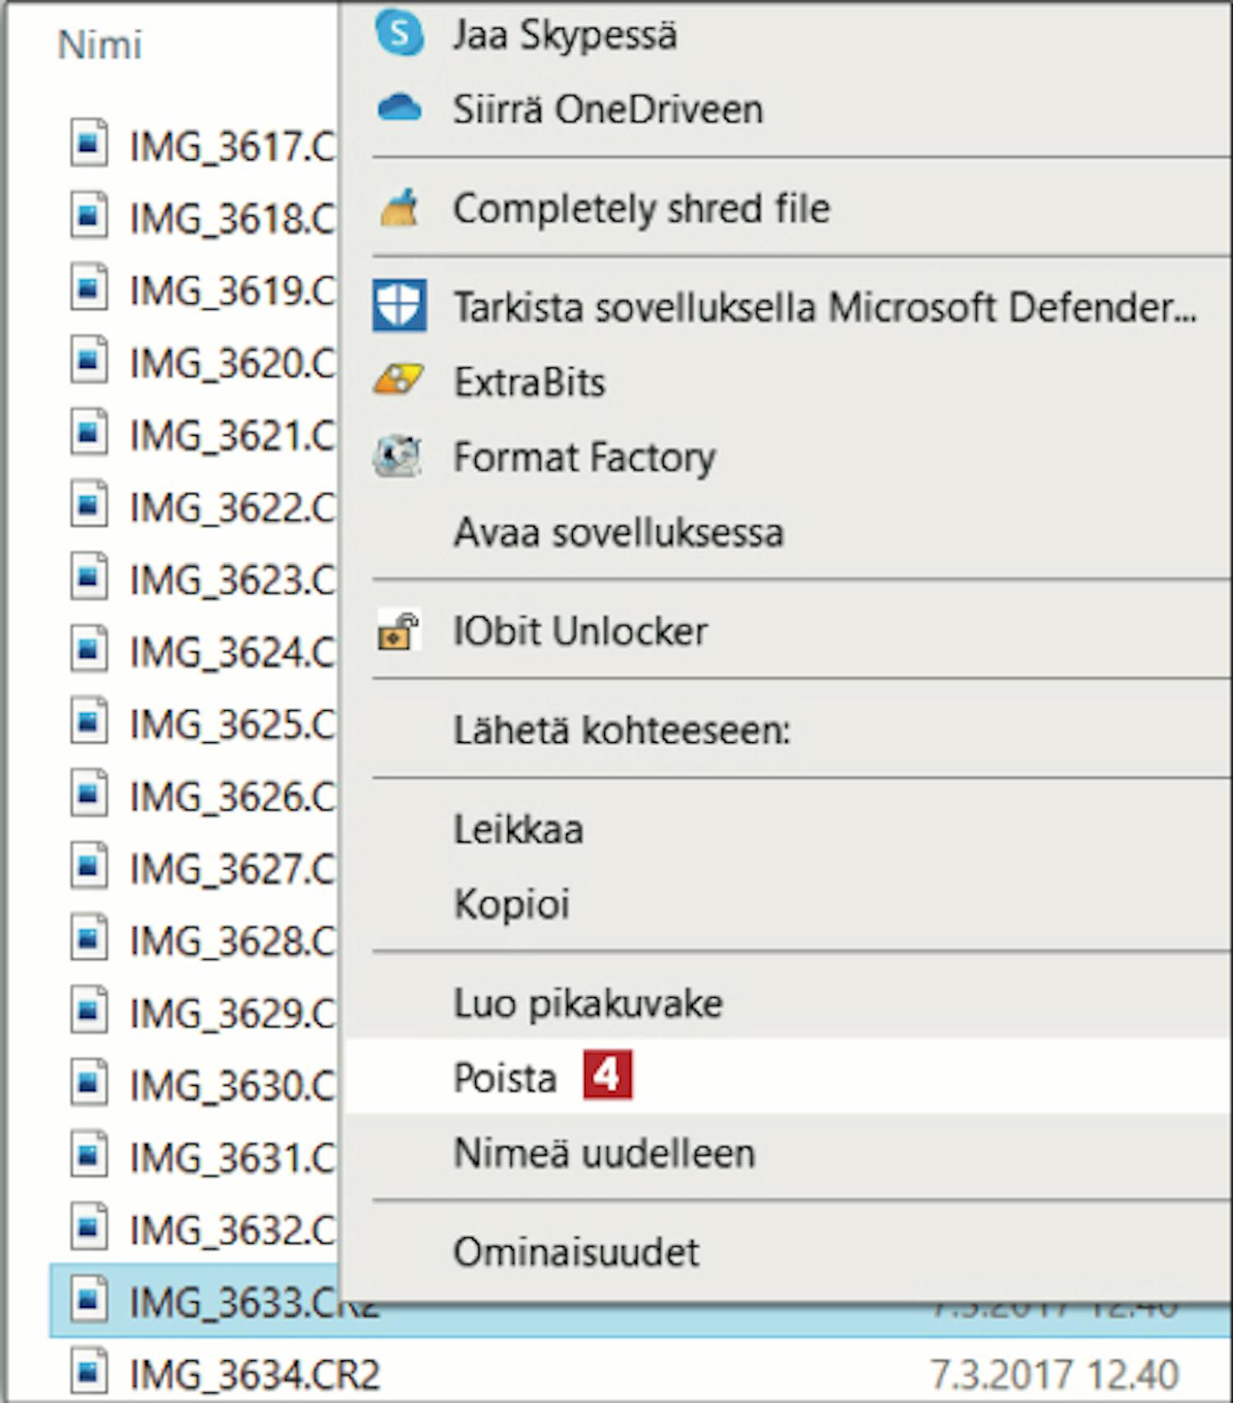The image size is (1233, 1403).
Task: Click file icon of IMG_3621
Action: click(x=89, y=432)
